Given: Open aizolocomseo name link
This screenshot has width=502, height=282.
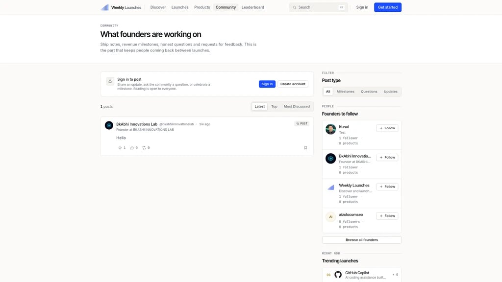Looking at the screenshot, I should tap(351, 214).
